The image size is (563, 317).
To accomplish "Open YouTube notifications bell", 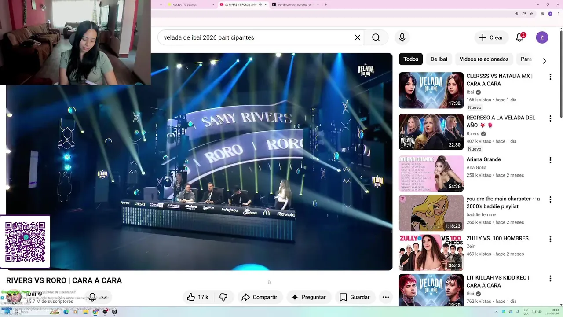I will [x=520, y=37].
